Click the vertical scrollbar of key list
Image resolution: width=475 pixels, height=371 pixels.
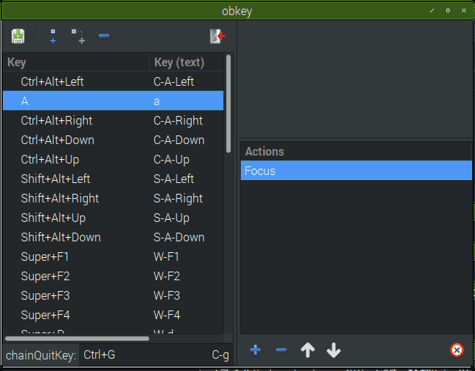pos(228,103)
